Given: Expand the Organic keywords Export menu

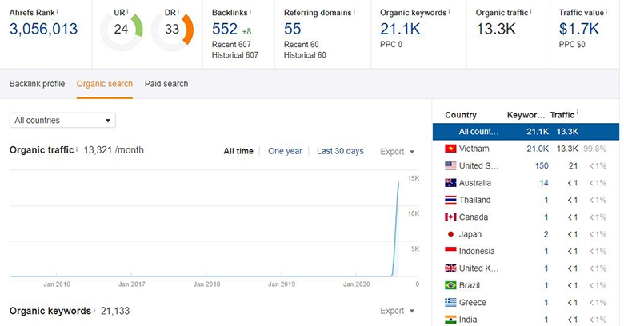Looking at the screenshot, I should 397,311.
